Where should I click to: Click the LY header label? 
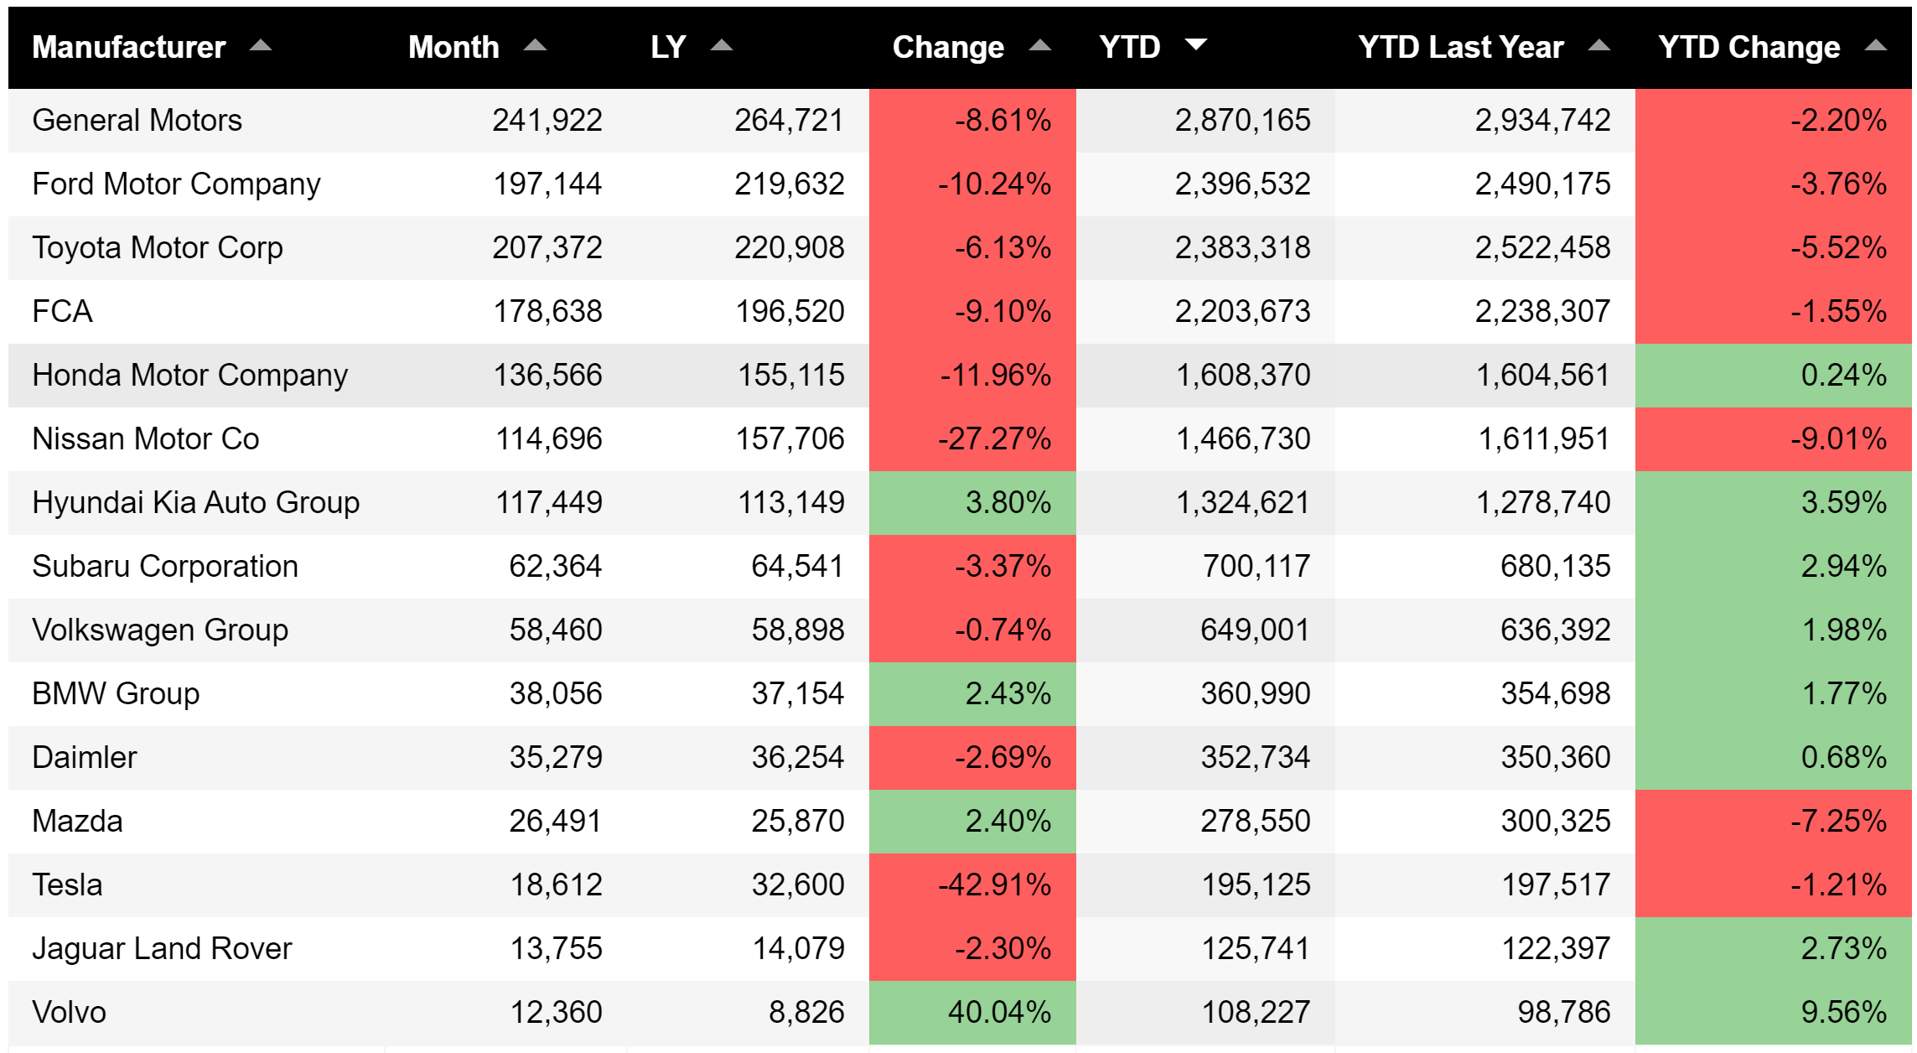(669, 47)
